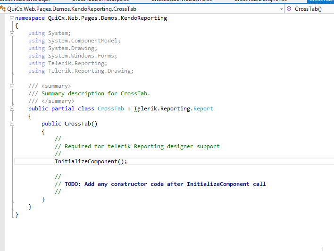Screen dimensions: 334x251
Task: Click the using Telerik.Reporting.Drawing; line
Action: (81, 71)
